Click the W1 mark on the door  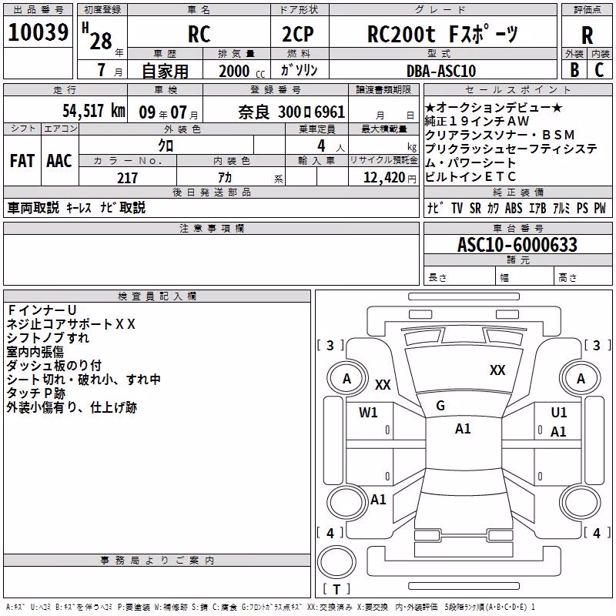(368, 413)
